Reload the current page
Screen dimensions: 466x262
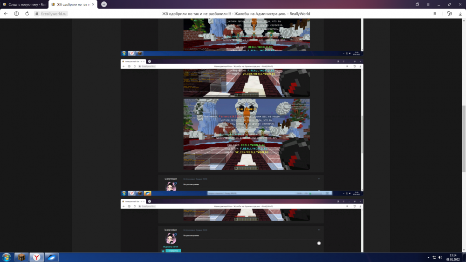pyautogui.click(x=27, y=13)
